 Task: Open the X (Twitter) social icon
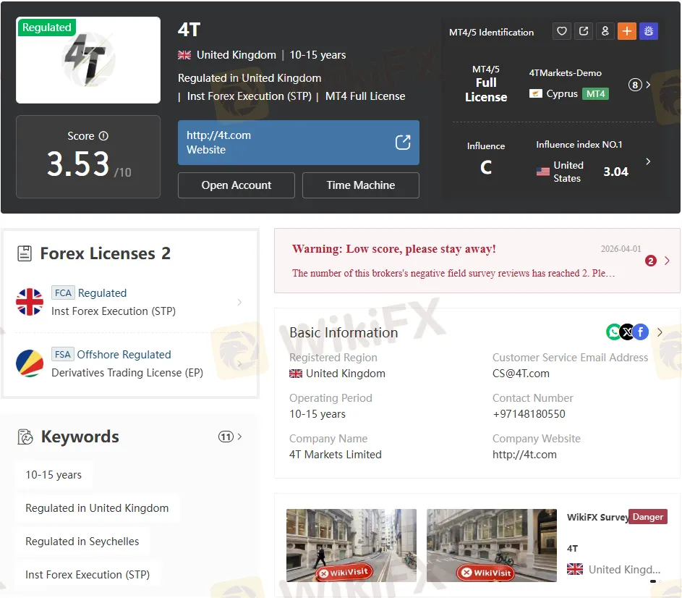click(627, 332)
